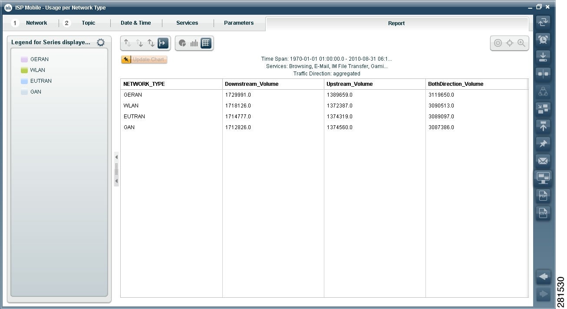Click the back navigation arrow at bottom right
The height and width of the screenshot is (309, 567).
(x=543, y=276)
